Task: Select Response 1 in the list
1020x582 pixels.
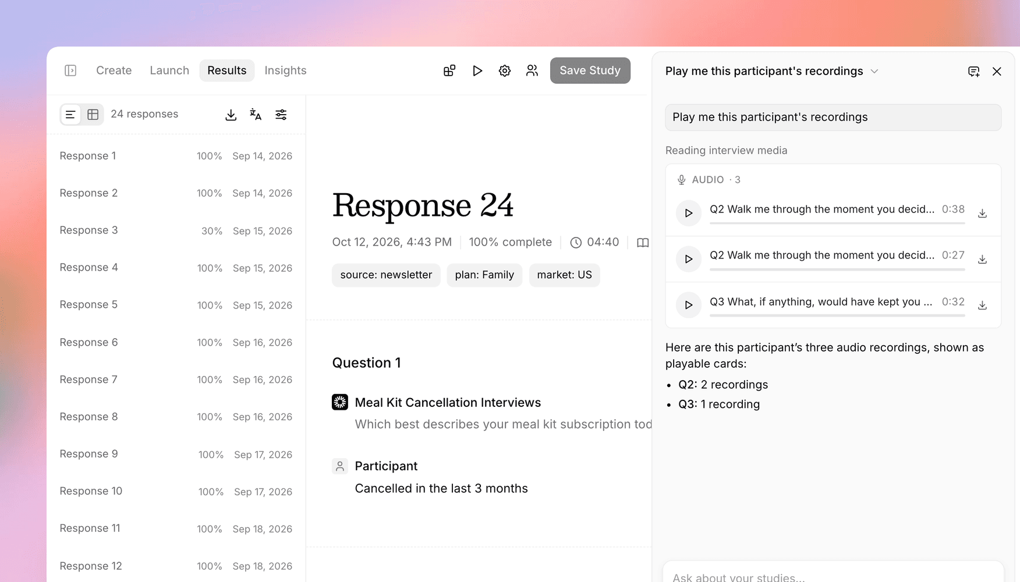Action: 176,156
